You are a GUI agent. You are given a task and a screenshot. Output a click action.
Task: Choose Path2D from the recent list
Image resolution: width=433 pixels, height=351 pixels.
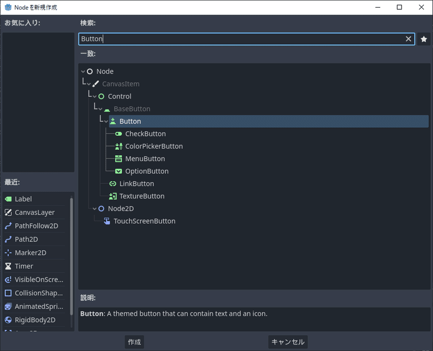pyautogui.click(x=26, y=239)
